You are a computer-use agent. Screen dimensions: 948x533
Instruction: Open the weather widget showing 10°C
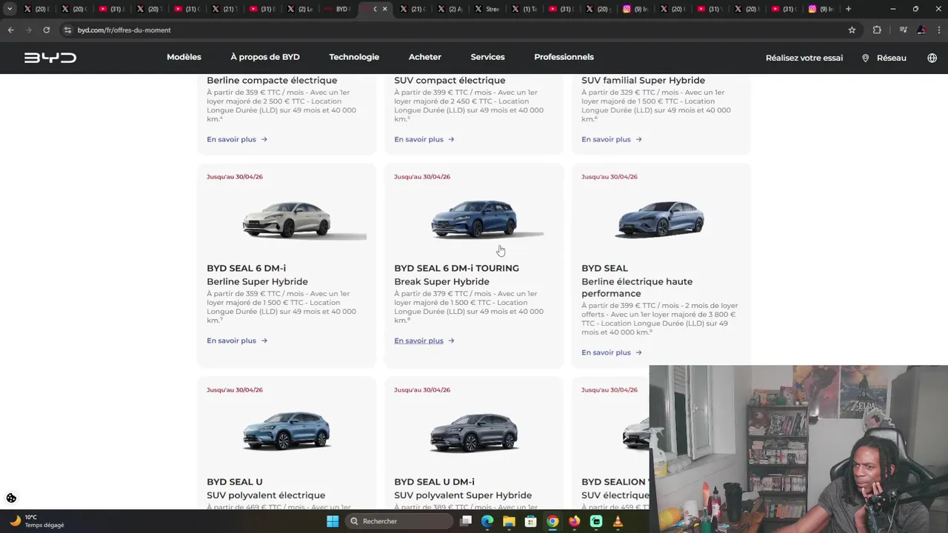tap(37, 521)
